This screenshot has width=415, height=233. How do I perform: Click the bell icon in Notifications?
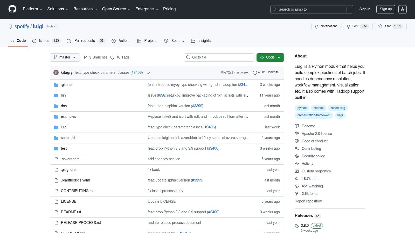[317, 26]
